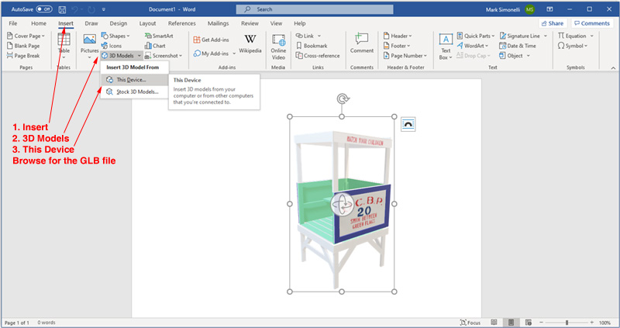Insert a Signature Line
The height and width of the screenshot is (328, 620).
point(519,36)
